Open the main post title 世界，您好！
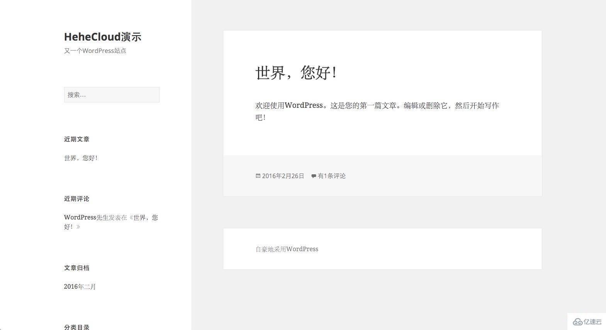The width and height of the screenshot is (606, 330). pyautogui.click(x=297, y=73)
